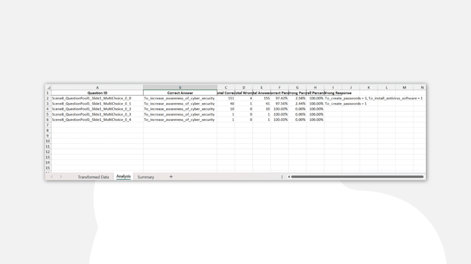471x264 pixels.
Task: Select column G header
Action: [297, 87]
